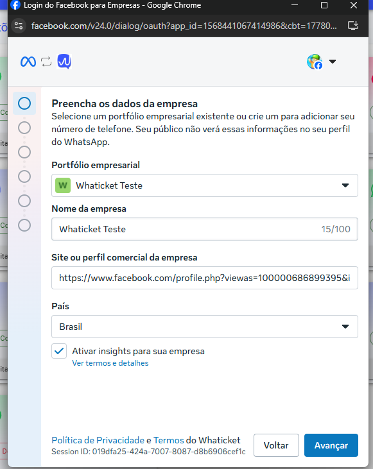
Task: Click the Whaticket app logo icon
Action: (x=64, y=62)
